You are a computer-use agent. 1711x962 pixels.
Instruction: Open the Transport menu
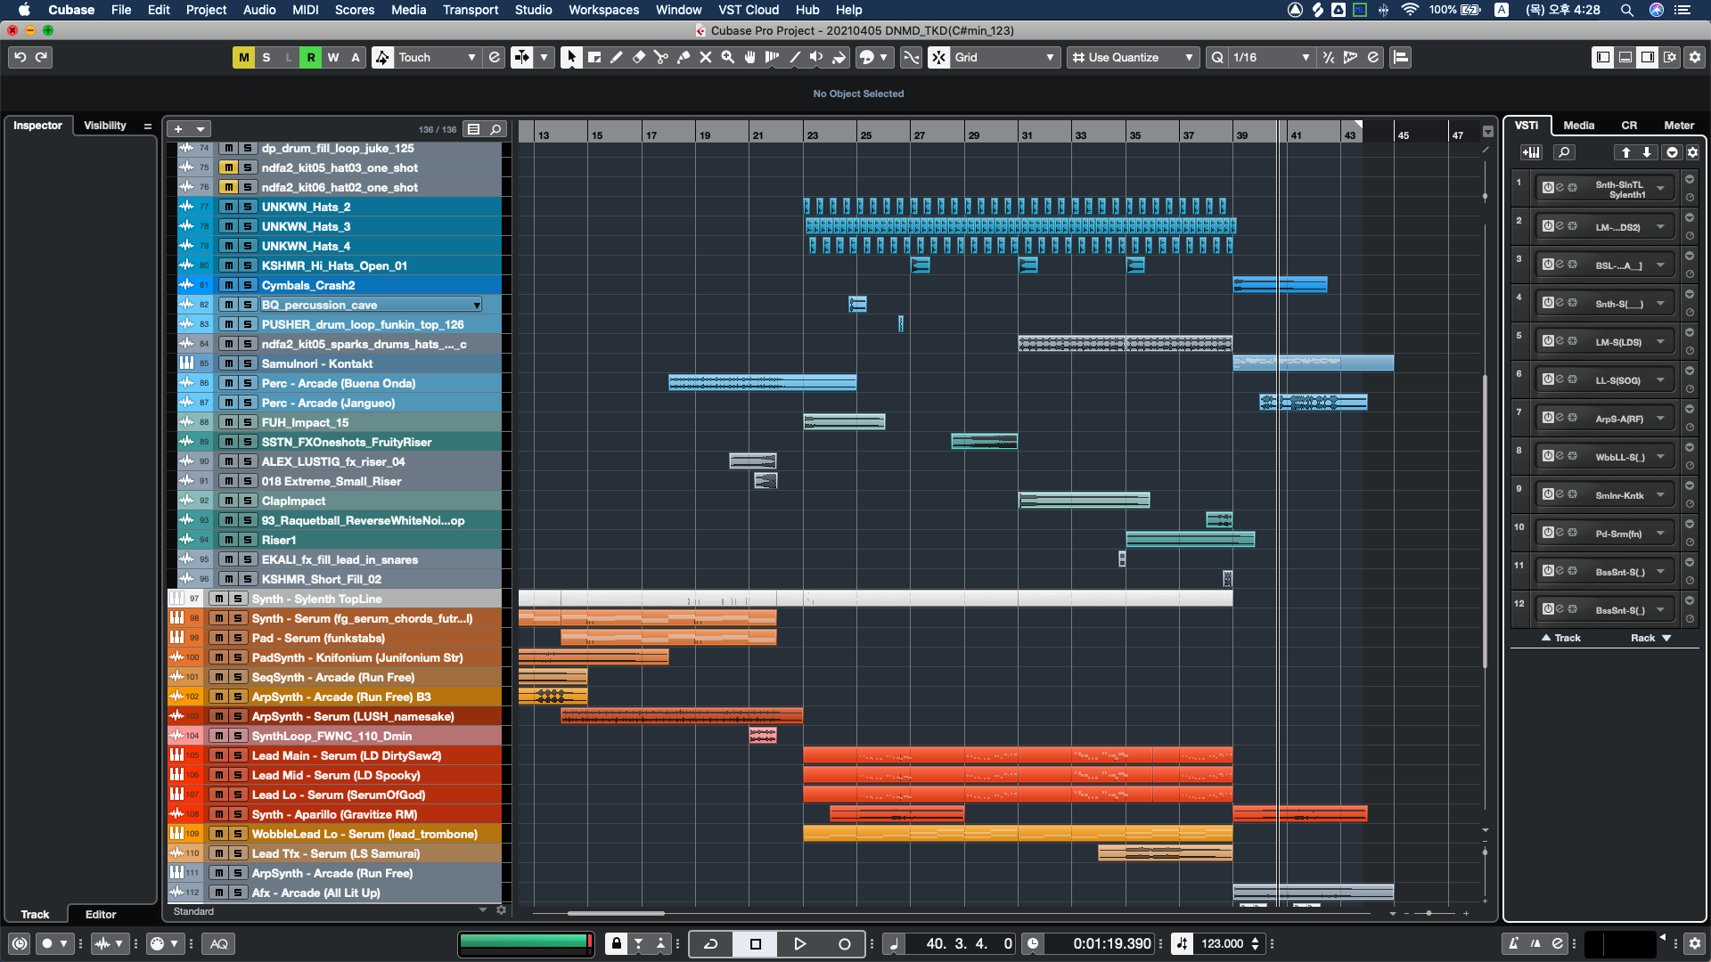471,10
